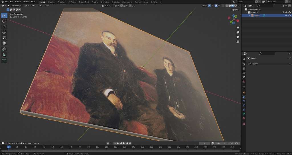
Task: Open the outliner filter dropdown
Action: pos(285,6)
